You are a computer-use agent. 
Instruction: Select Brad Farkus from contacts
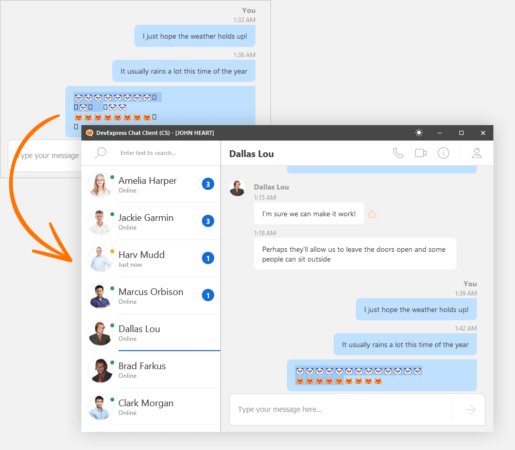click(x=142, y=370)
